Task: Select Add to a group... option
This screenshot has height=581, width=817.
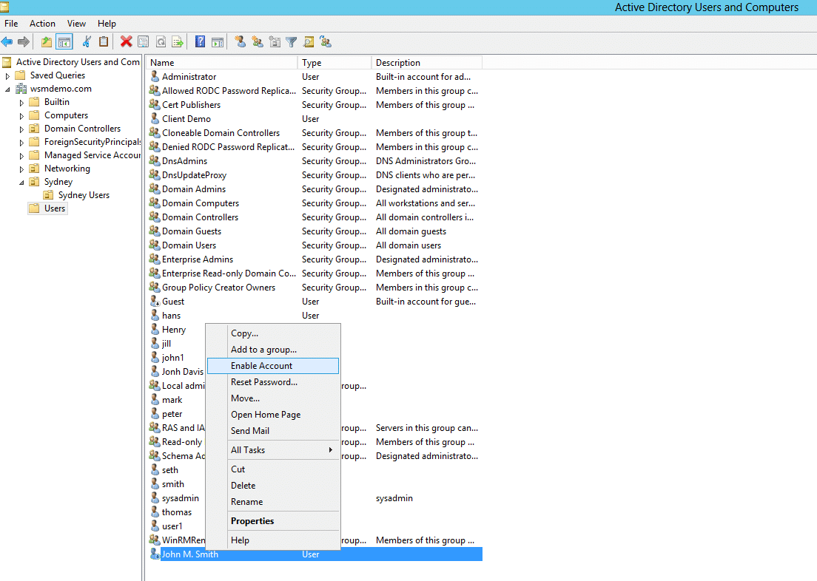Action: tap(273, 350)
